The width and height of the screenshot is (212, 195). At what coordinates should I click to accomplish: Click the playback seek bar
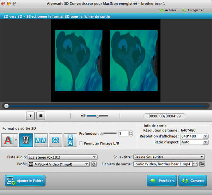pyautogui.click(x=106, y=106)
